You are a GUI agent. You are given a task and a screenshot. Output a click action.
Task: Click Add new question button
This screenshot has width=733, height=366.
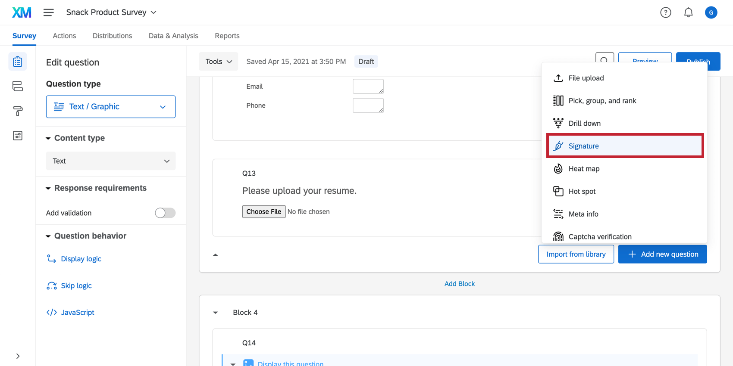click(x=662, y=254)
